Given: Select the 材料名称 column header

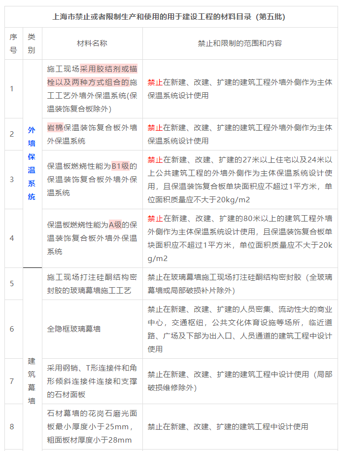Looking at the screenshot, I should pyautogui.click(x=92, y=43).
